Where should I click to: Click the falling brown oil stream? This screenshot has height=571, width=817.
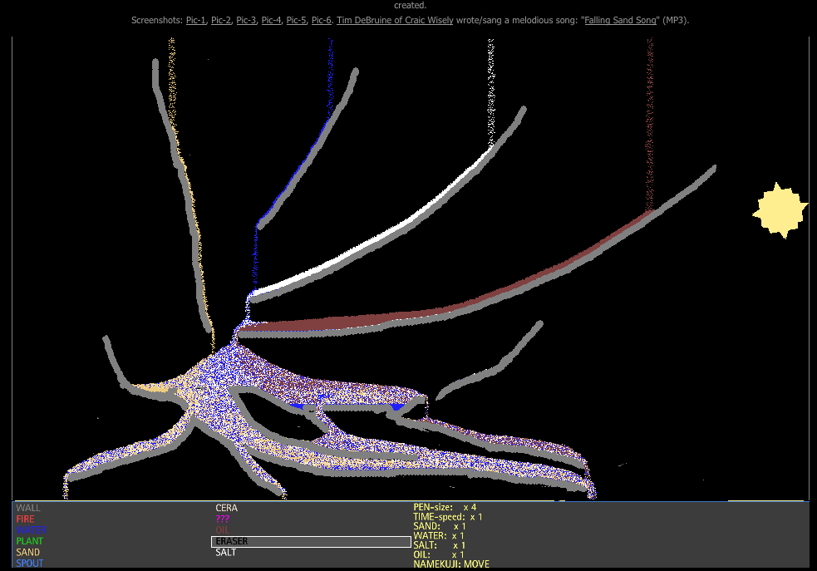pos(650,122)
